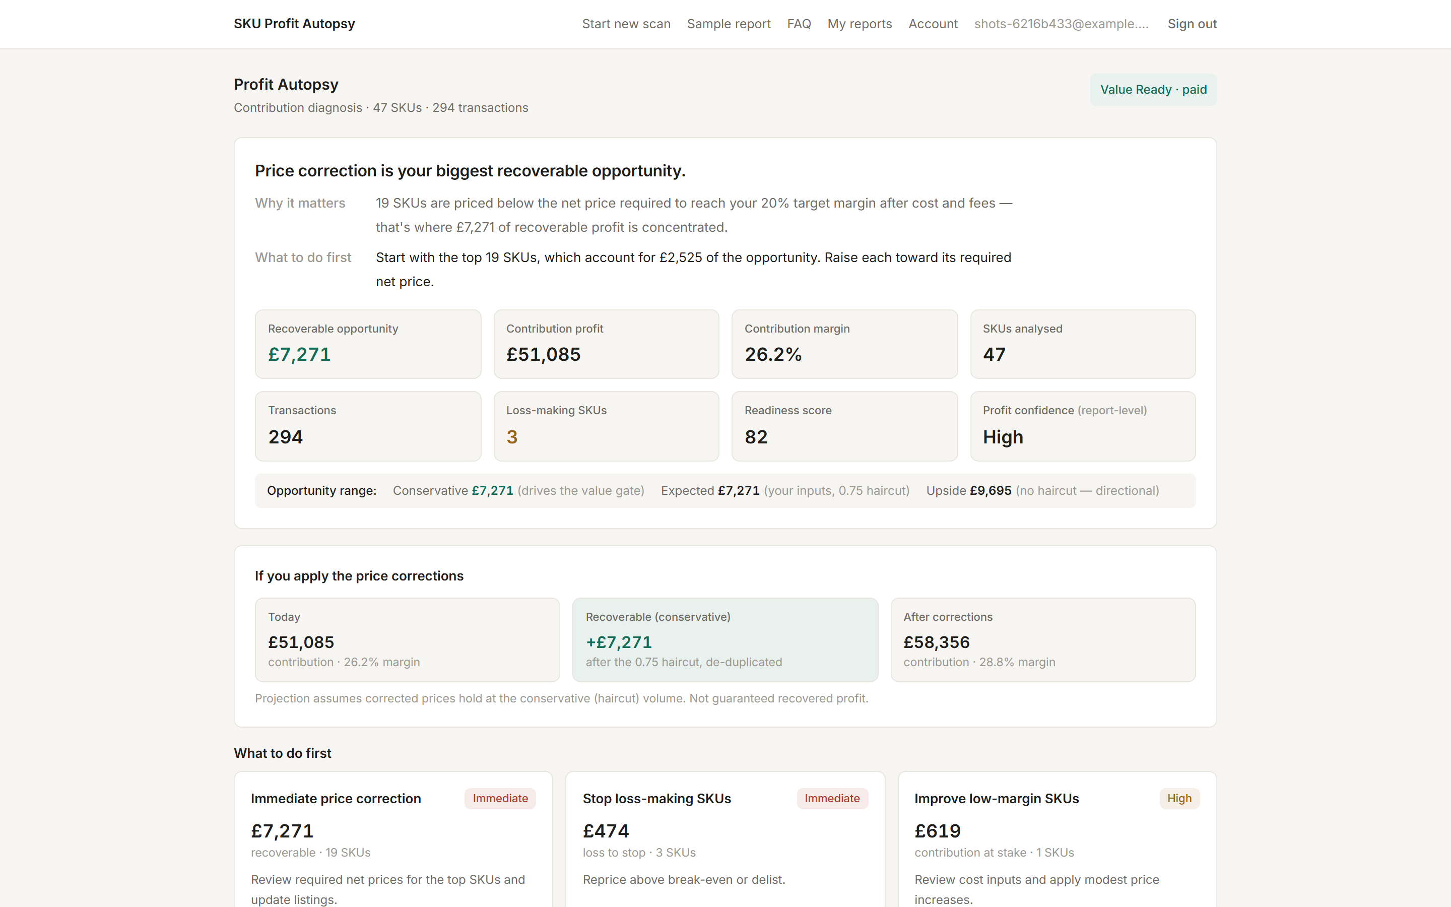1451x907 pixels.
Task: Click the Opportunity range label
Action: point(321,491)
